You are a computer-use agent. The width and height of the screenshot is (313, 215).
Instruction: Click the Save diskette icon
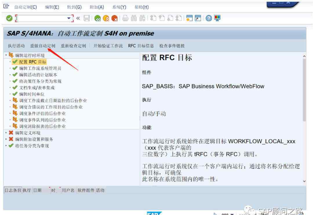click(x=87, y=18)
